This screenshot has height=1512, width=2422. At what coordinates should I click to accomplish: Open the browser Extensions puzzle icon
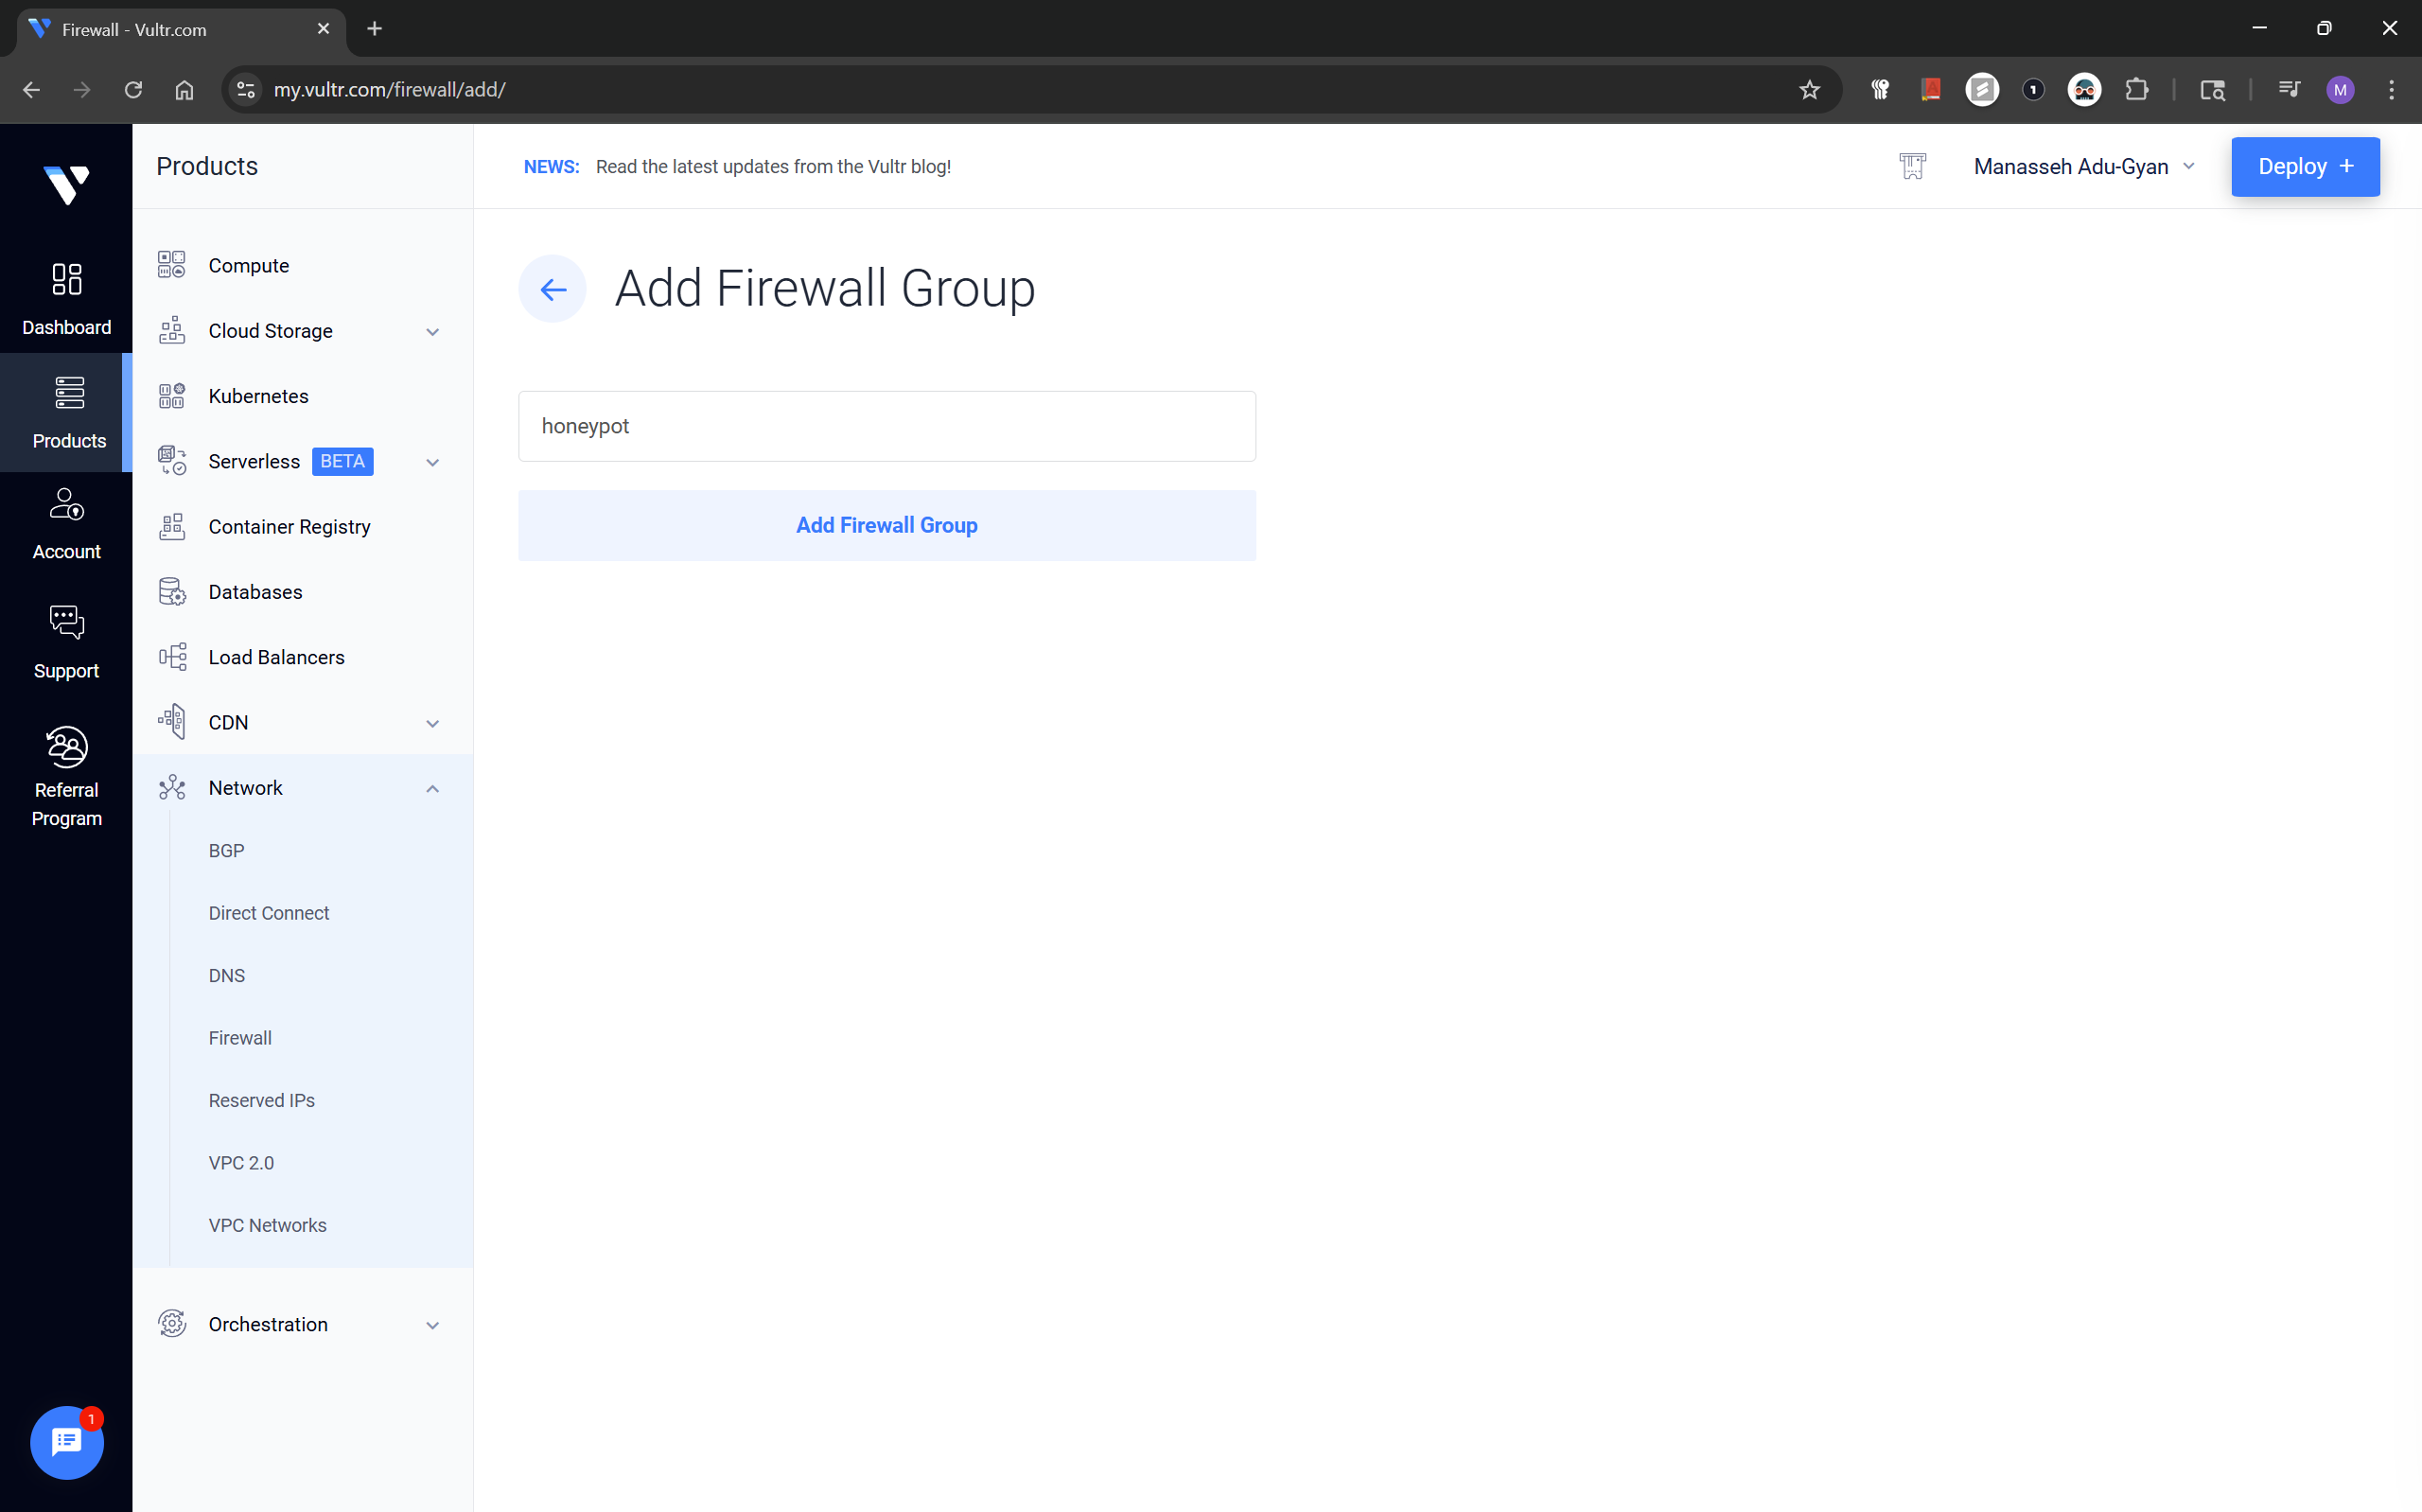(x=2135, y=90)
